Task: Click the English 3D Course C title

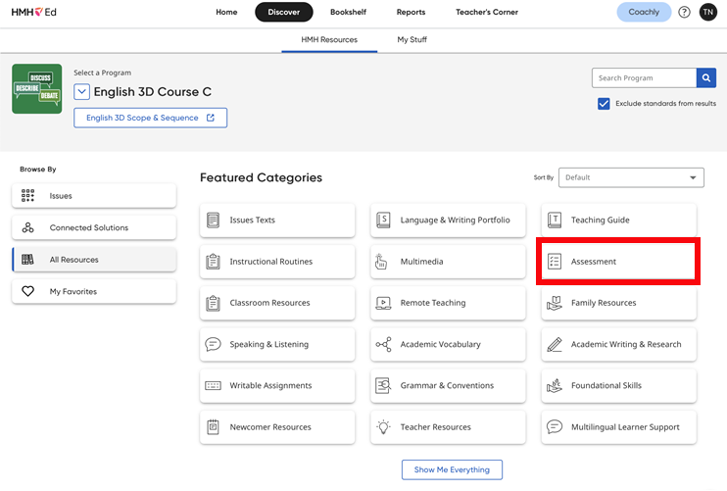Action: (153, 92)
